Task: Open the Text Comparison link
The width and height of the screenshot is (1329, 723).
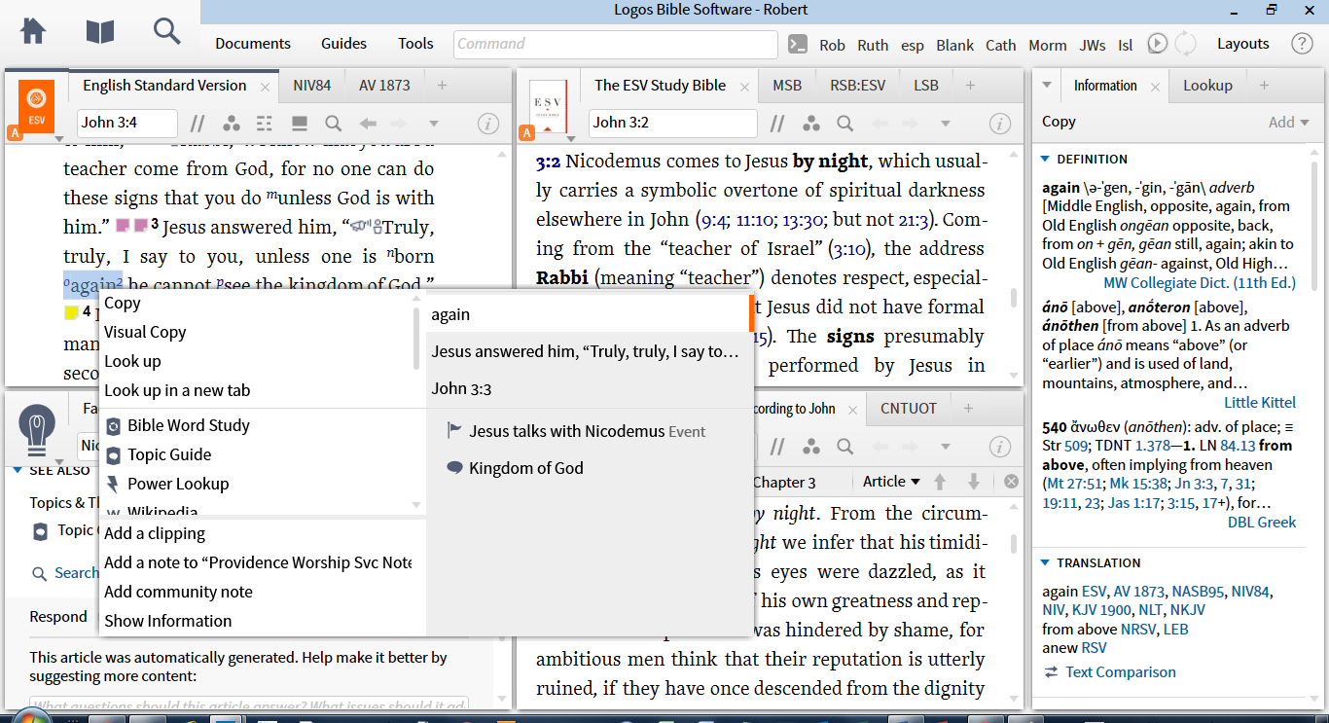Action: pyautogui.click(x=1120, y=672)
